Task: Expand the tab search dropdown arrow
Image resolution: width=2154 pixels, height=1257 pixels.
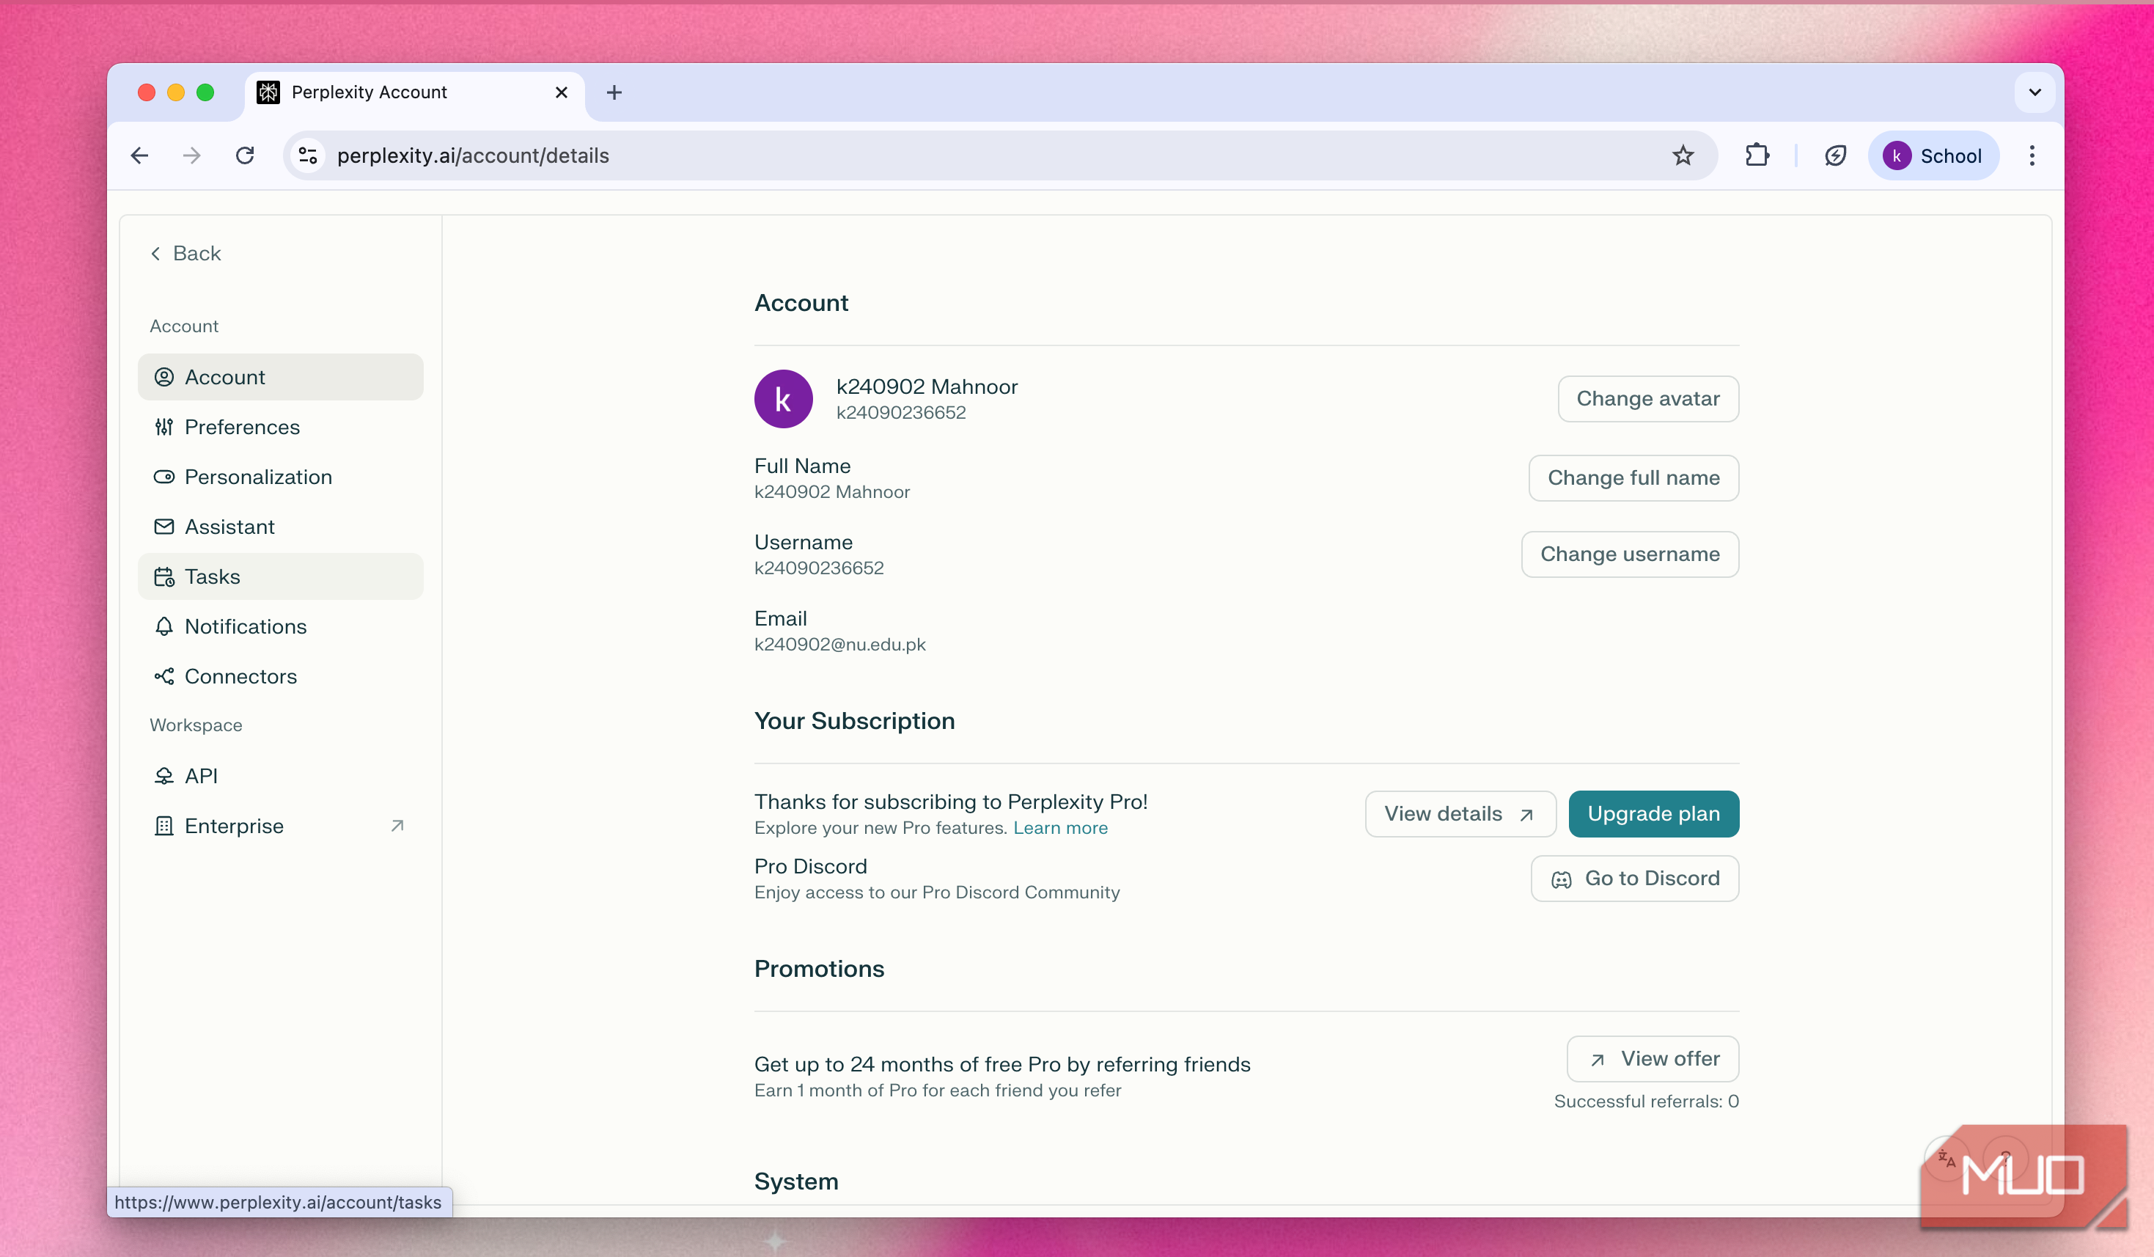Action: coord(2034,92)
